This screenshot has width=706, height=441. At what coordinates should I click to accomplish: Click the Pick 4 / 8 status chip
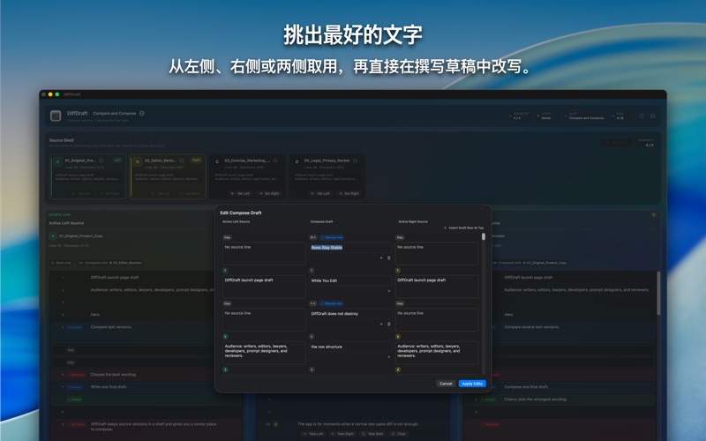[620, 116]
